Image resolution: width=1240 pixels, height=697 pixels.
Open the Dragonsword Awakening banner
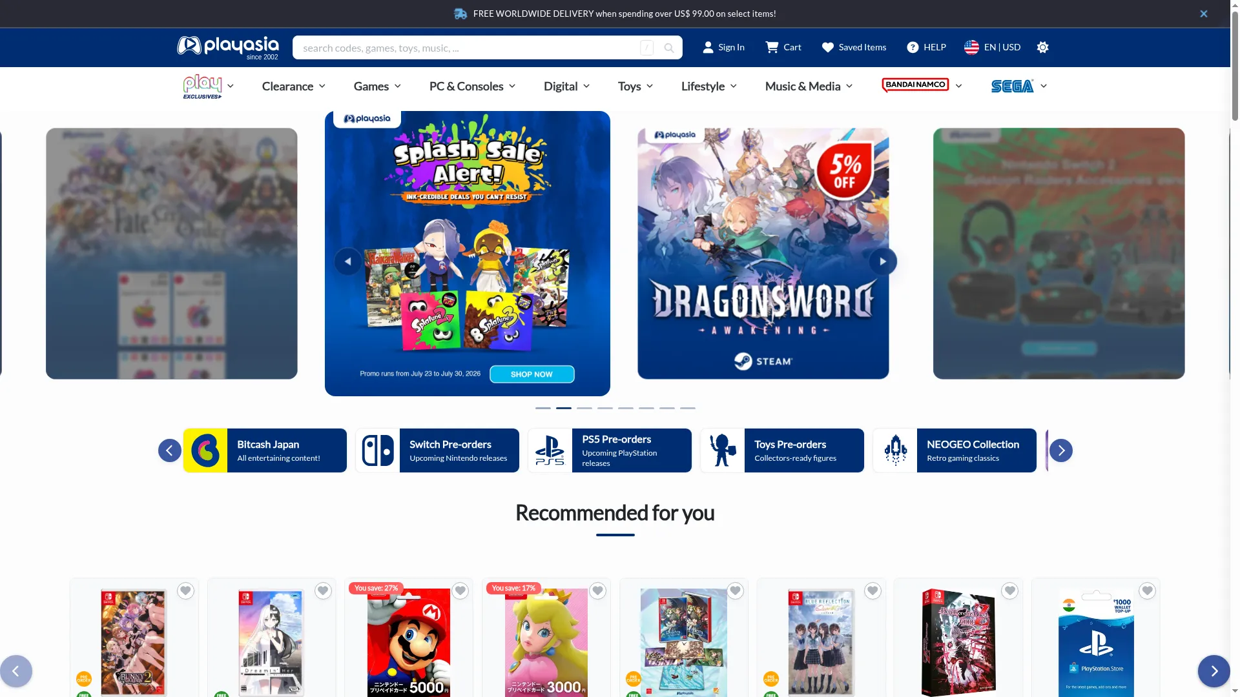point(763,254)
